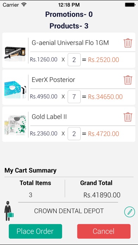The image size is (138, 245).
Task: Tap the battery icon in status bar
Action: (130, 5)
